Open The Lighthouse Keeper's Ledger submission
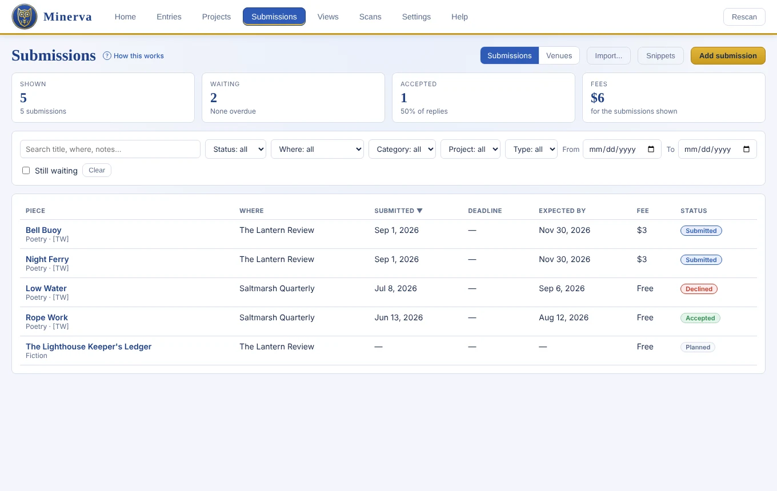 click(x=89, y=347)
